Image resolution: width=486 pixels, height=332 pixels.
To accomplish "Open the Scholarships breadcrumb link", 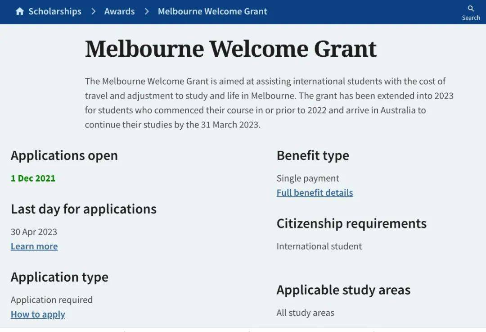I will (55, 12).
